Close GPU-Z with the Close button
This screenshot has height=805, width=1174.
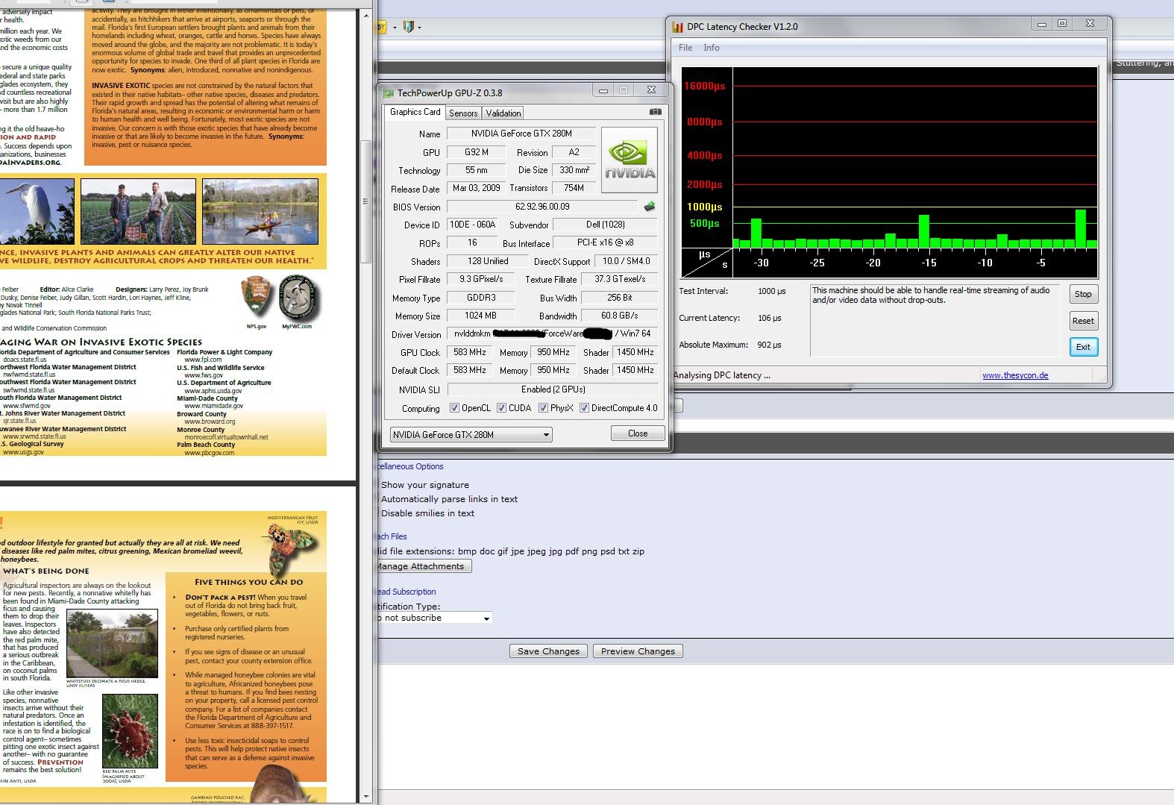(638, 433)
